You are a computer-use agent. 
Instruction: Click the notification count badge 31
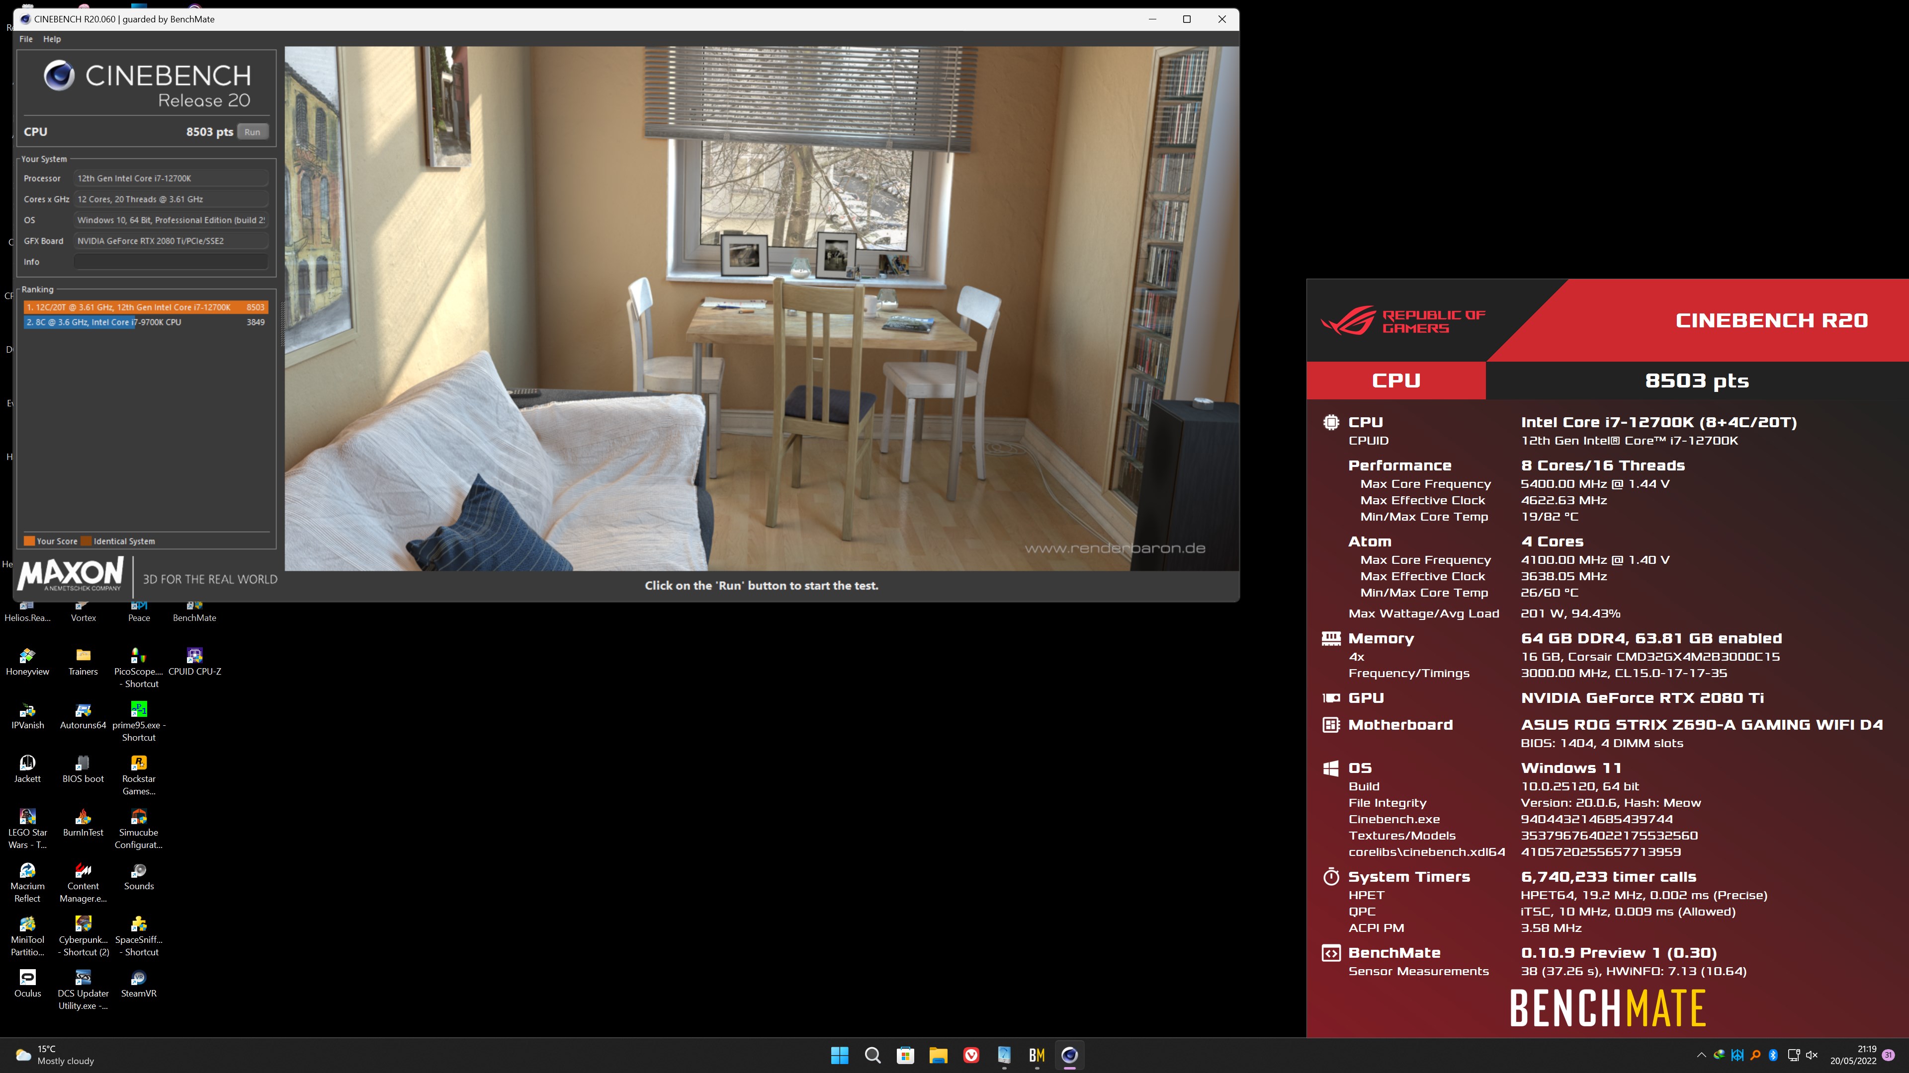coord(1888,1055)
